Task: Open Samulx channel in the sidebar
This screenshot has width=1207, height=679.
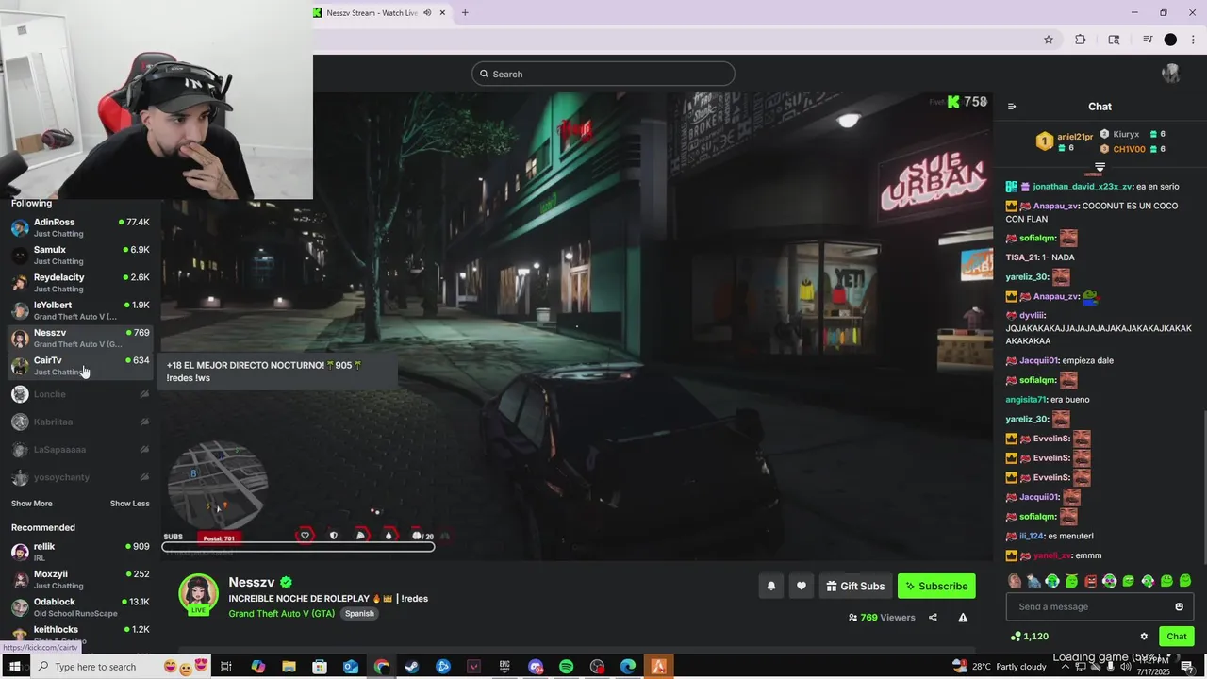Action: point(80,255)
